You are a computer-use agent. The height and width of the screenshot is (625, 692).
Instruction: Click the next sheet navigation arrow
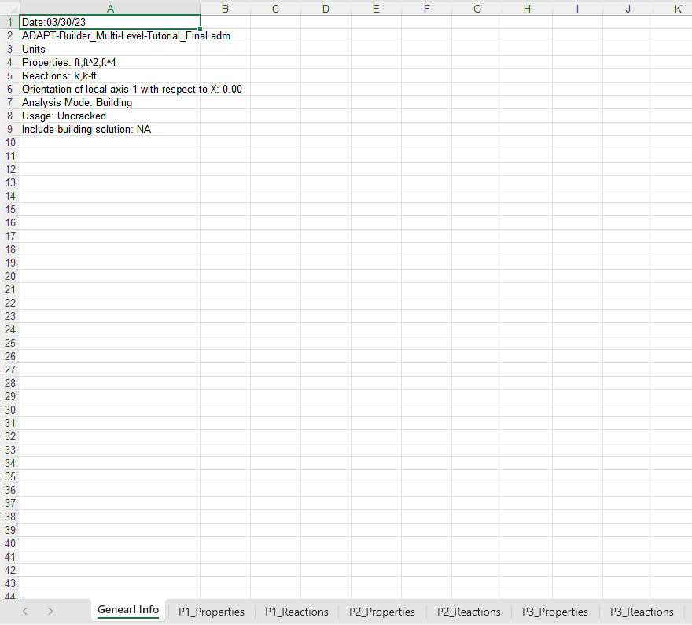[50, 611]
